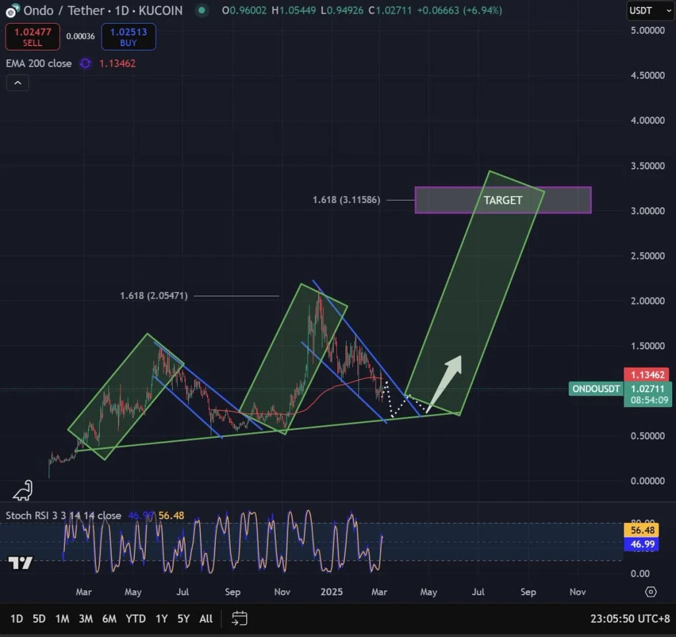This screenshot has width=676, height=637.
Task: Click the +0.06663 (+6.94%) change value
Action: click(459, 11)
